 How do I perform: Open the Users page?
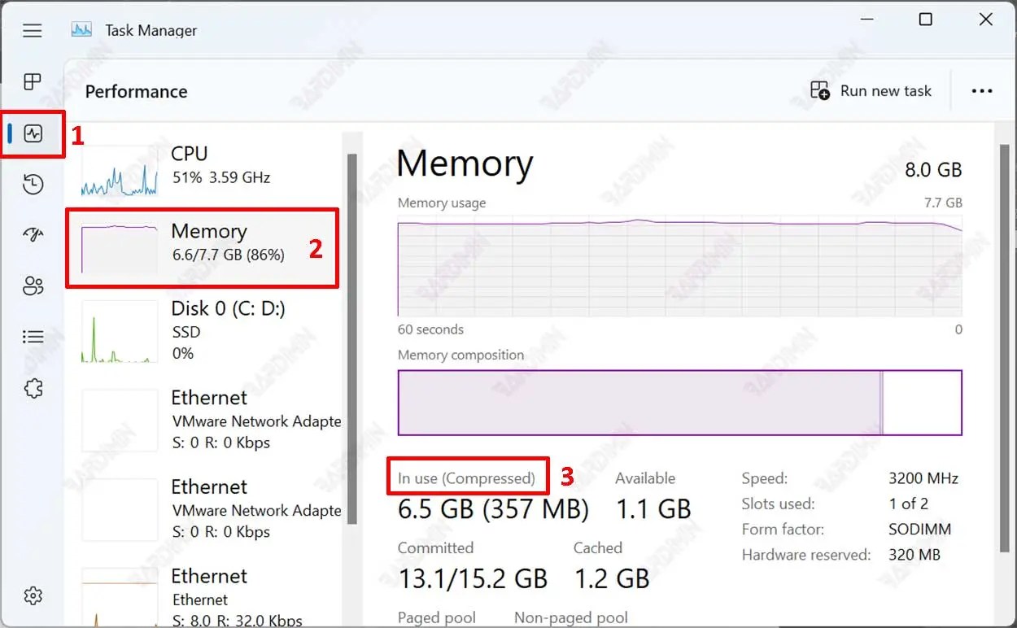click(x=33, y=286)
